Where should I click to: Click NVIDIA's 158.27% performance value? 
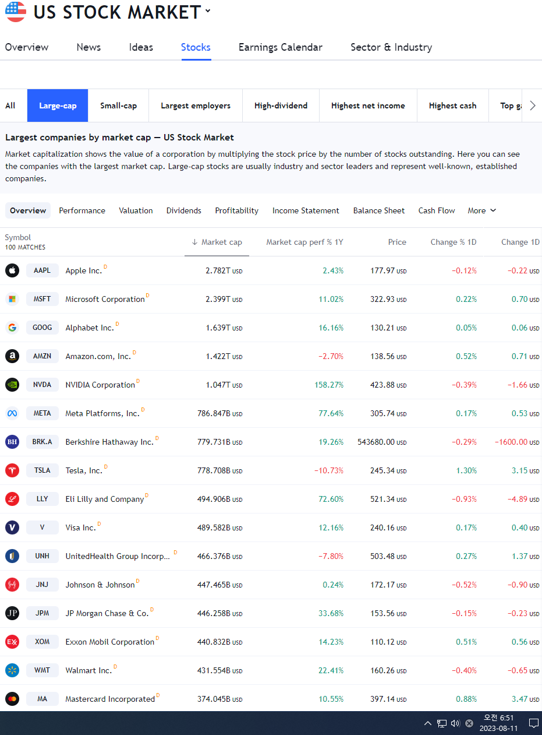coord(328,385)
